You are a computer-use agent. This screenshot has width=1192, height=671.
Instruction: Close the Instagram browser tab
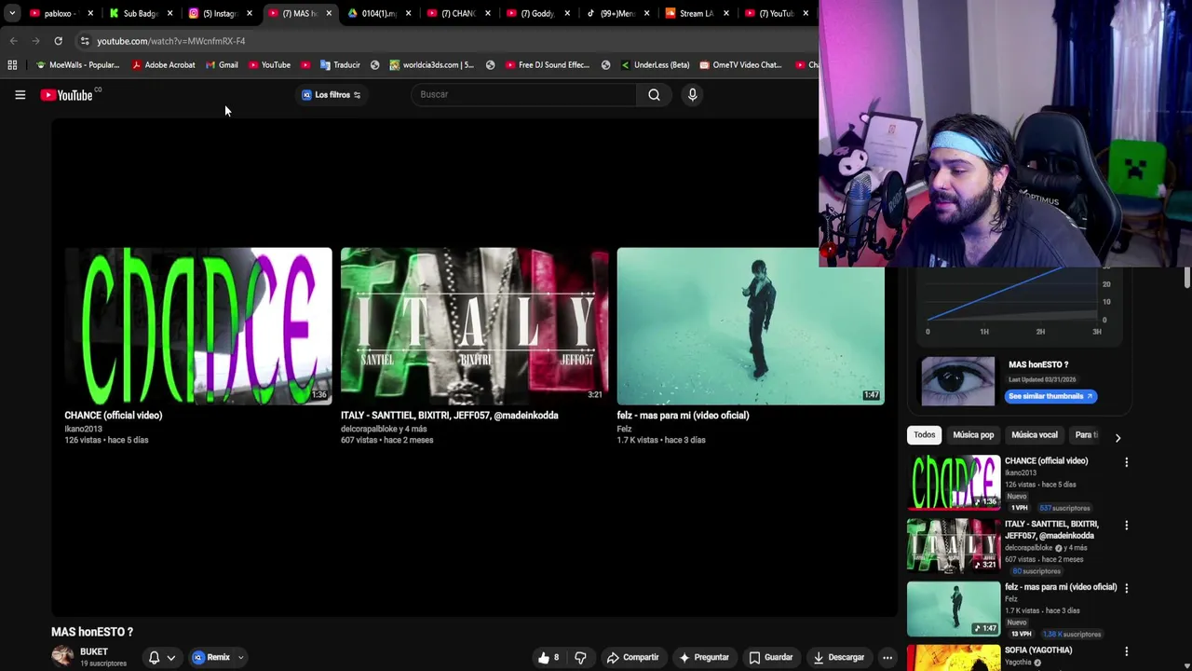point(249,13)
